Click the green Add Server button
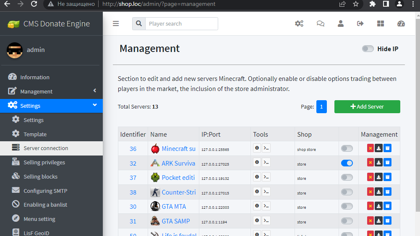The width and height of the screenshot is (420, 236). (x=367, y=106)
